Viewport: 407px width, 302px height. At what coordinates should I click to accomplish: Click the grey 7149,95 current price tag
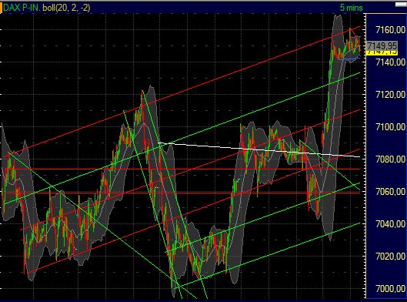click(382, 46)
